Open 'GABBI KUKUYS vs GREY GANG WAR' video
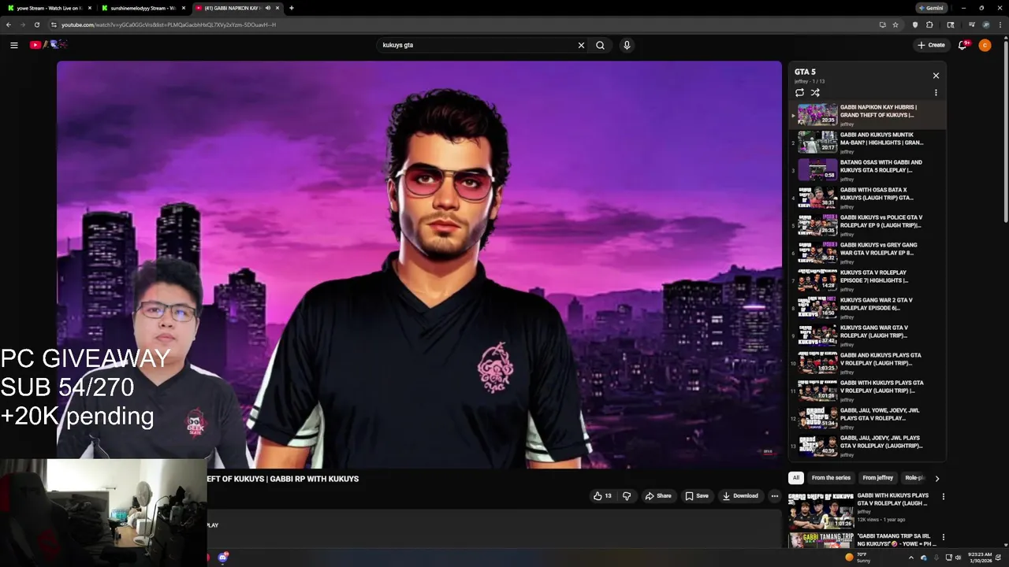1009x567 pixels. [x=868, y=253]
